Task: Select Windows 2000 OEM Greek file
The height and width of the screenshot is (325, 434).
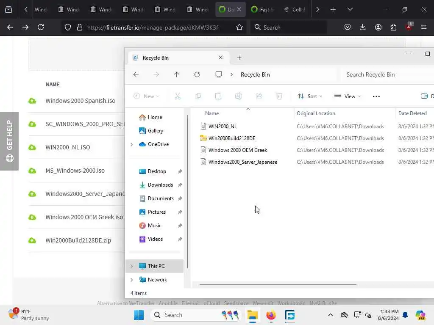Action: [238, 150]
